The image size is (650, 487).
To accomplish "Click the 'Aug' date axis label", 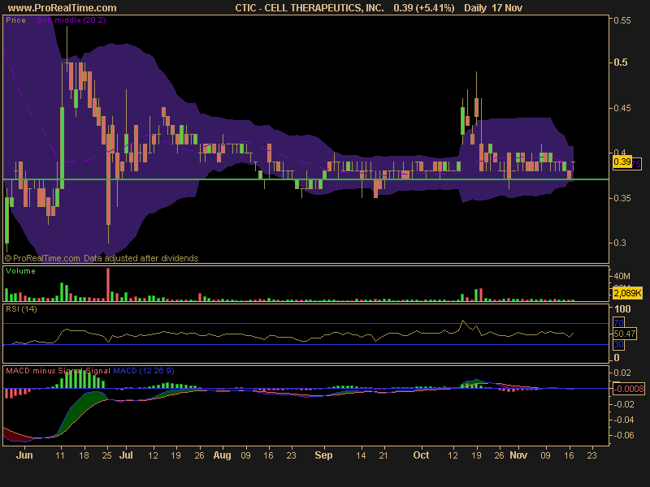I will click(x=222, y=455).
